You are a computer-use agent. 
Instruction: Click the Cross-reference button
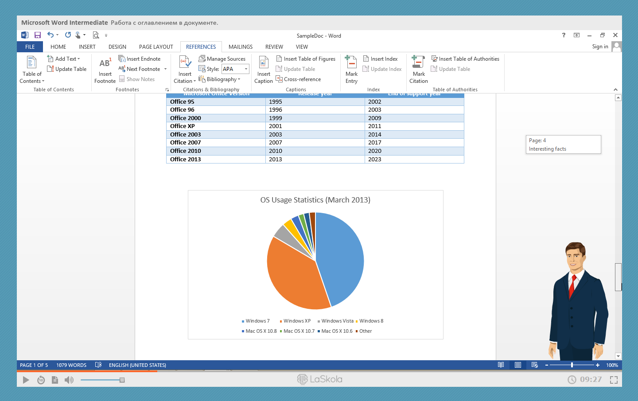[x=298, y=79]
